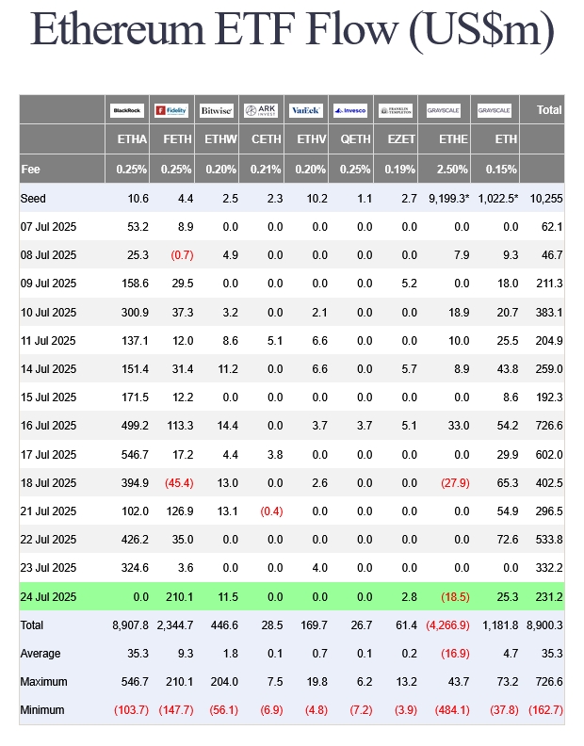The image size is (584, 746).
Task: Click the Ethereum ETF Flow title
Action: [x=292, y=31]
